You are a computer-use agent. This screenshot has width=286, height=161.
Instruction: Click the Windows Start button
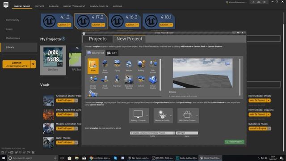click(x=4, y=158)
